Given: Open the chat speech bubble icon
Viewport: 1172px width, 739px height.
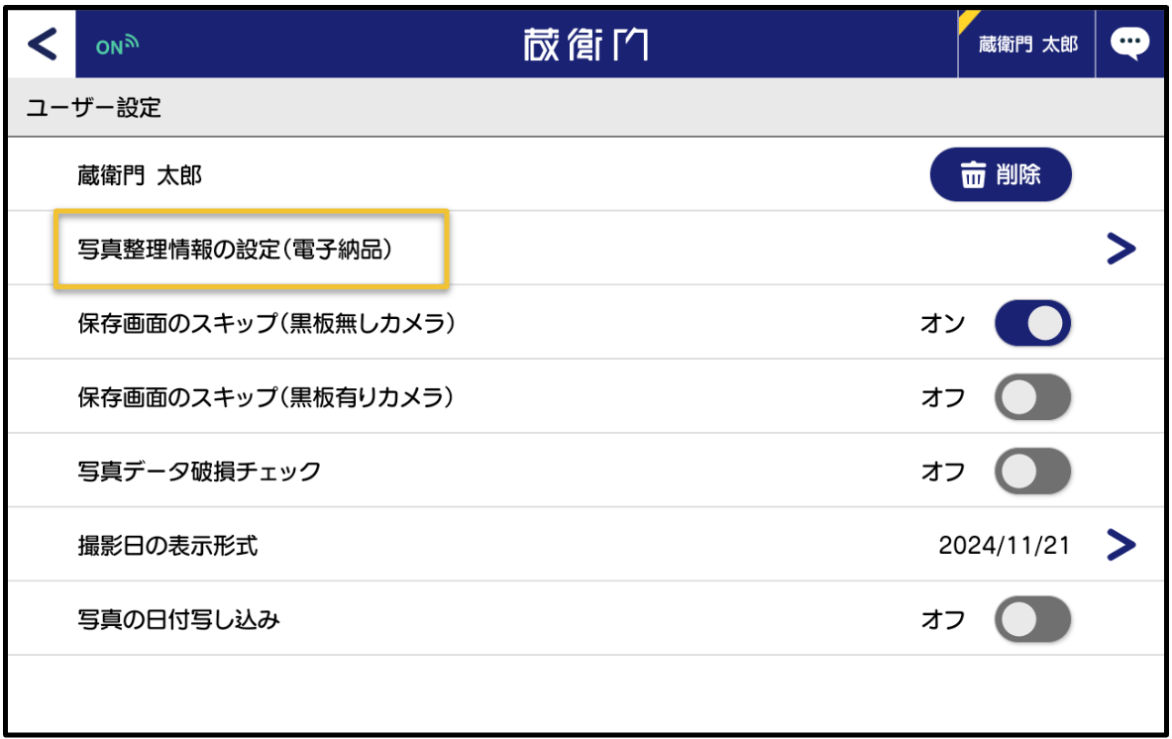Looking at the screenshot, I should tap(1129, 44).
